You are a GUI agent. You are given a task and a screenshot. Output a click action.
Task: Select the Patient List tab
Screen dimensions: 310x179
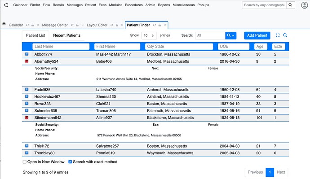click(35, 35)
